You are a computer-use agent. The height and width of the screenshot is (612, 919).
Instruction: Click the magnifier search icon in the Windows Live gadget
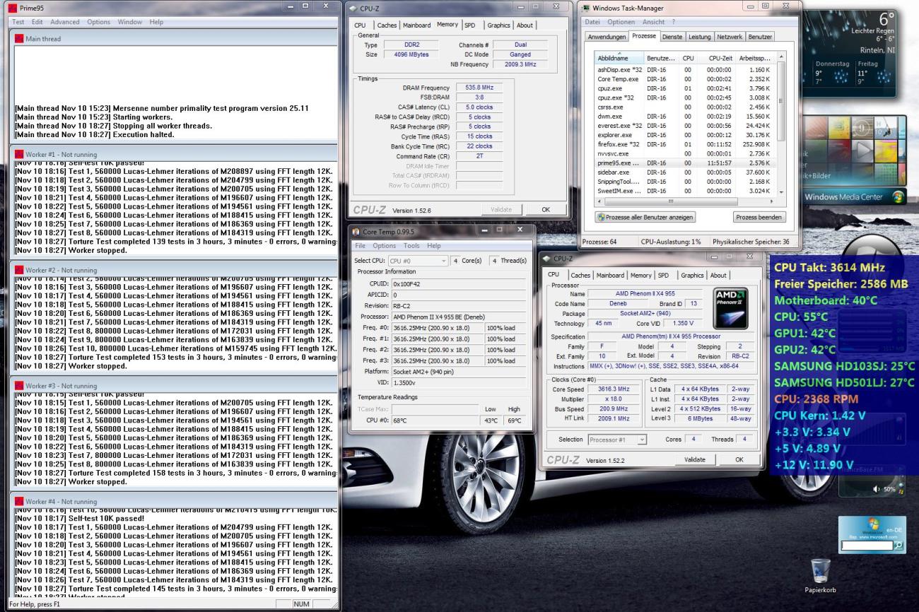point(898,546)
